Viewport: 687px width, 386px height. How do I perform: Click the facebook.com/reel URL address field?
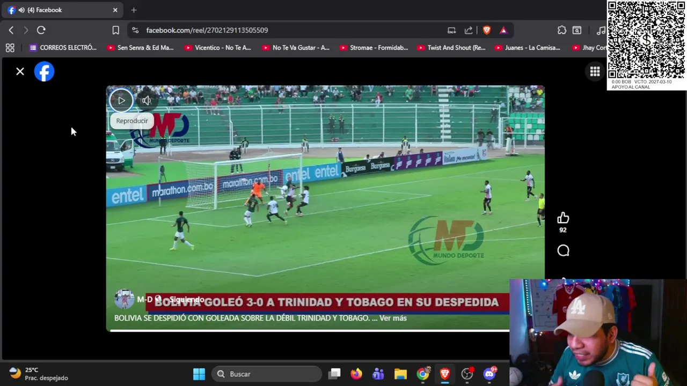tap(207, 30)
